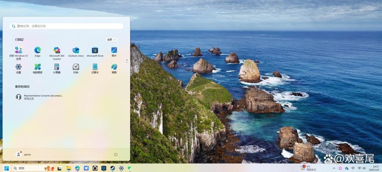The height and width of the screenshot is (172, 382).
Task: Click the purple circular tray icon
Action: tap(340, 168)
